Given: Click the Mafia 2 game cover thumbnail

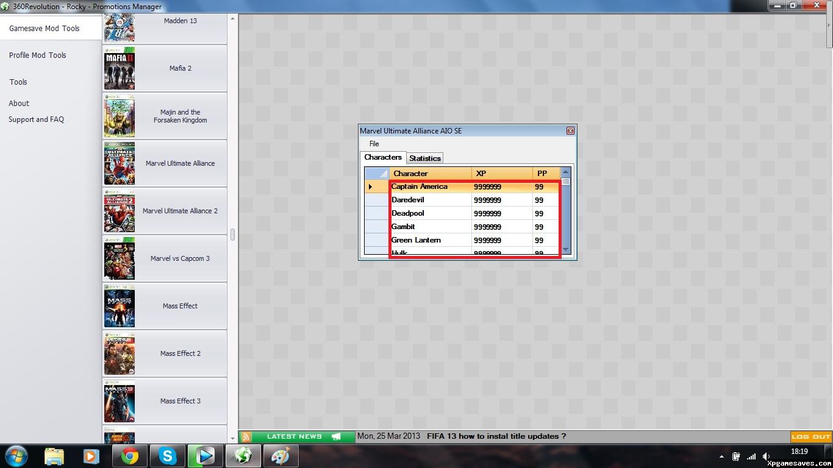Looking at the screenshot, I should 120,68.
